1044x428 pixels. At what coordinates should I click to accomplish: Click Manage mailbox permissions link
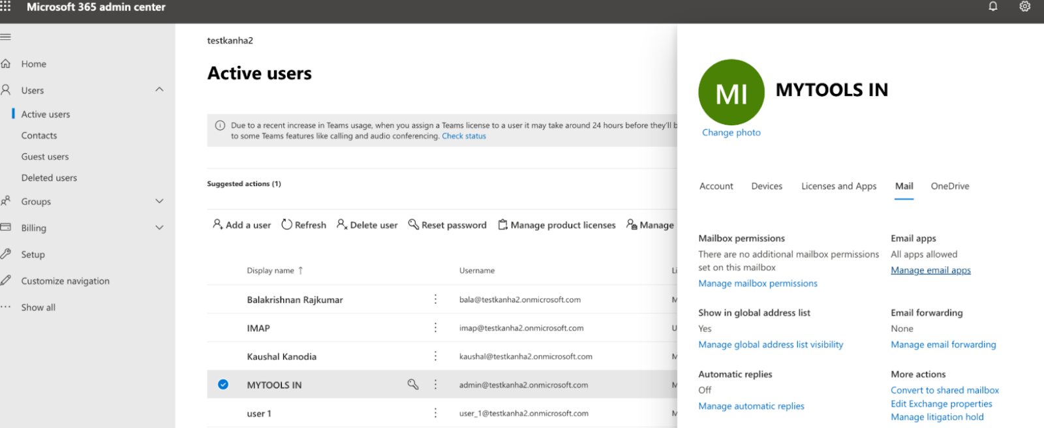click(x=758, y=283)
